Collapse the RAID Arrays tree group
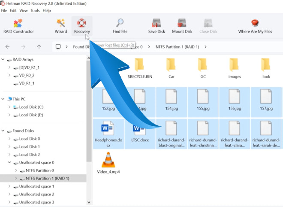283x207 pixels. (3, 59)
